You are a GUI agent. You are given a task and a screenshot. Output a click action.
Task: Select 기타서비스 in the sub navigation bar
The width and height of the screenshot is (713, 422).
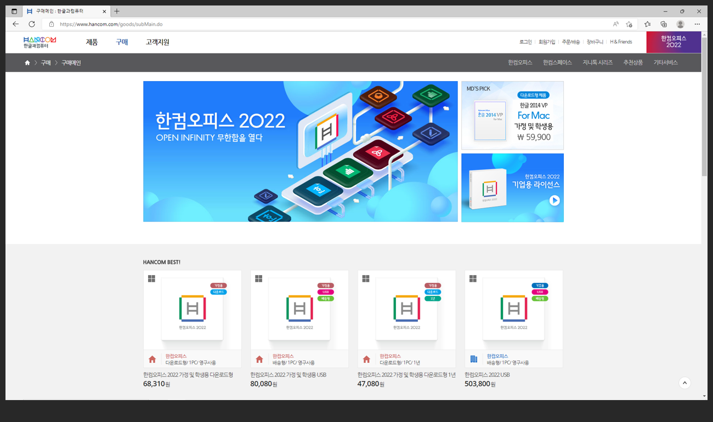665,62
